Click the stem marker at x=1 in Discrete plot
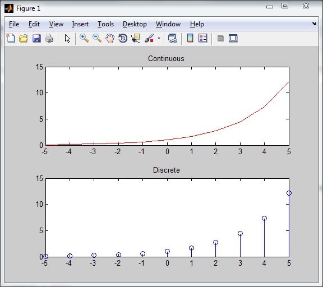This screenshot has width=323, height=287. pyautogui.click(x=191, y=248)
